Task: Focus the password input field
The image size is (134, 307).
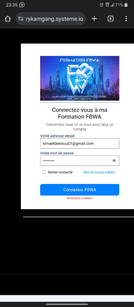Action: pos(80,161)
